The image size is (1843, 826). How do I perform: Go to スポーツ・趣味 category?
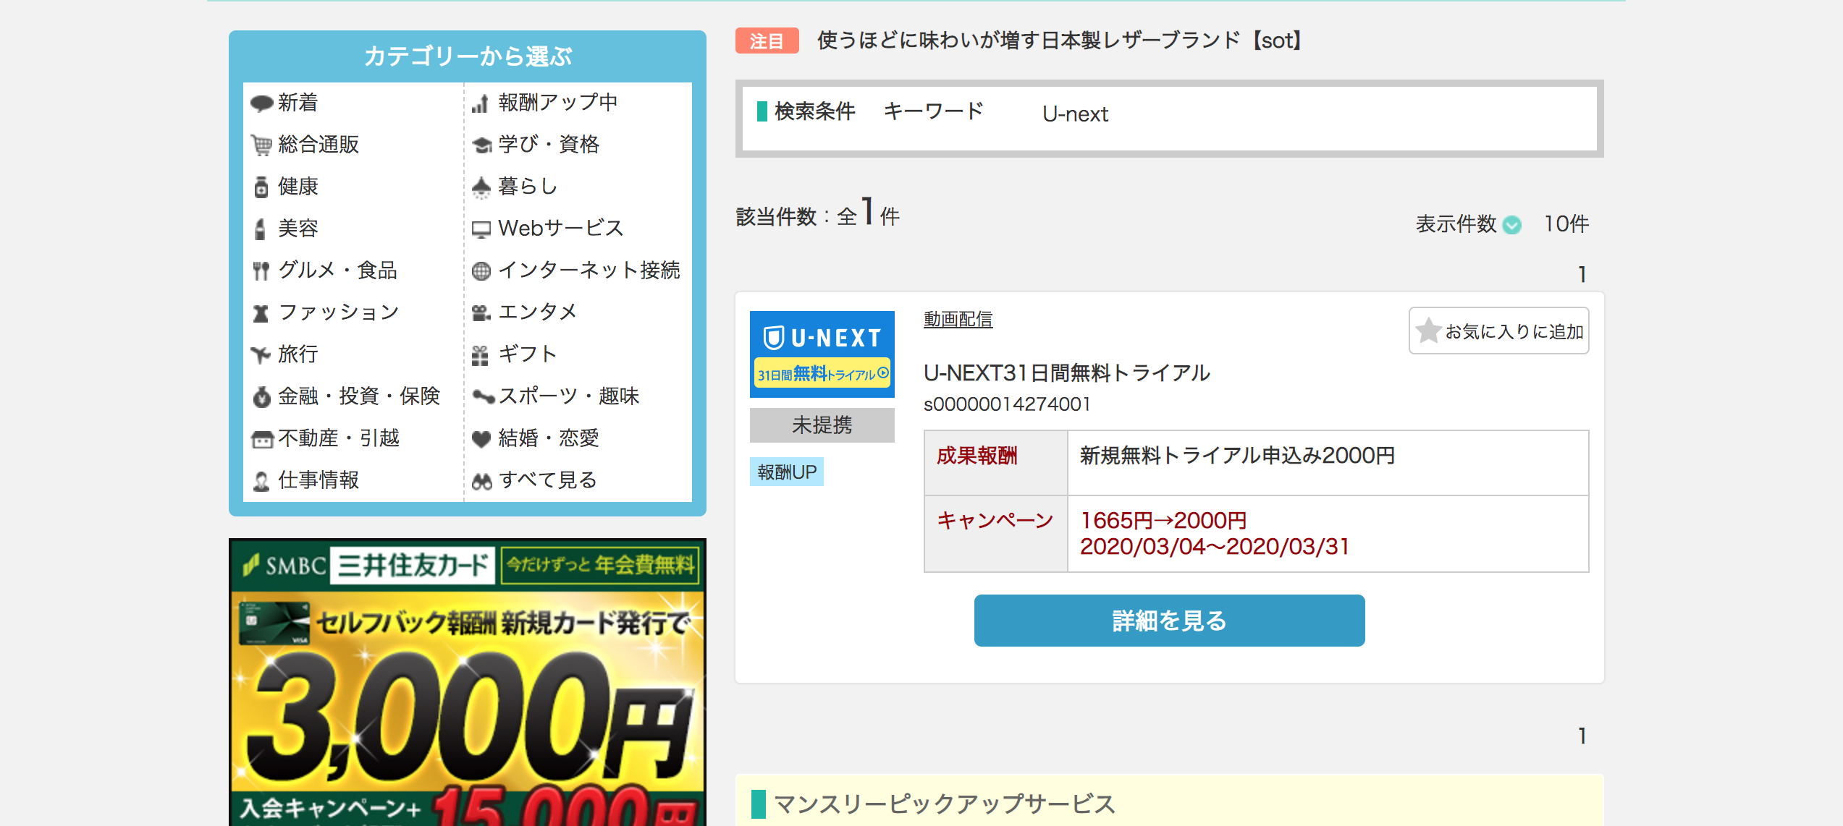click(569, 396)
